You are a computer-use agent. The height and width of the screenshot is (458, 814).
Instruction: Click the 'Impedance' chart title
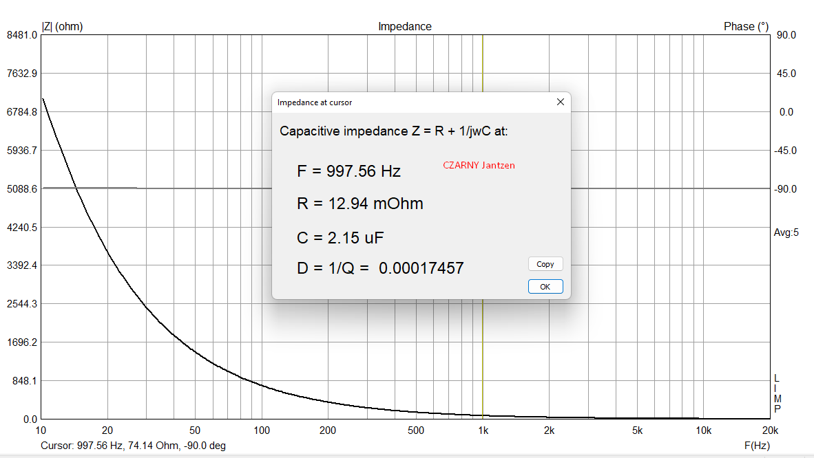(405, 26)
